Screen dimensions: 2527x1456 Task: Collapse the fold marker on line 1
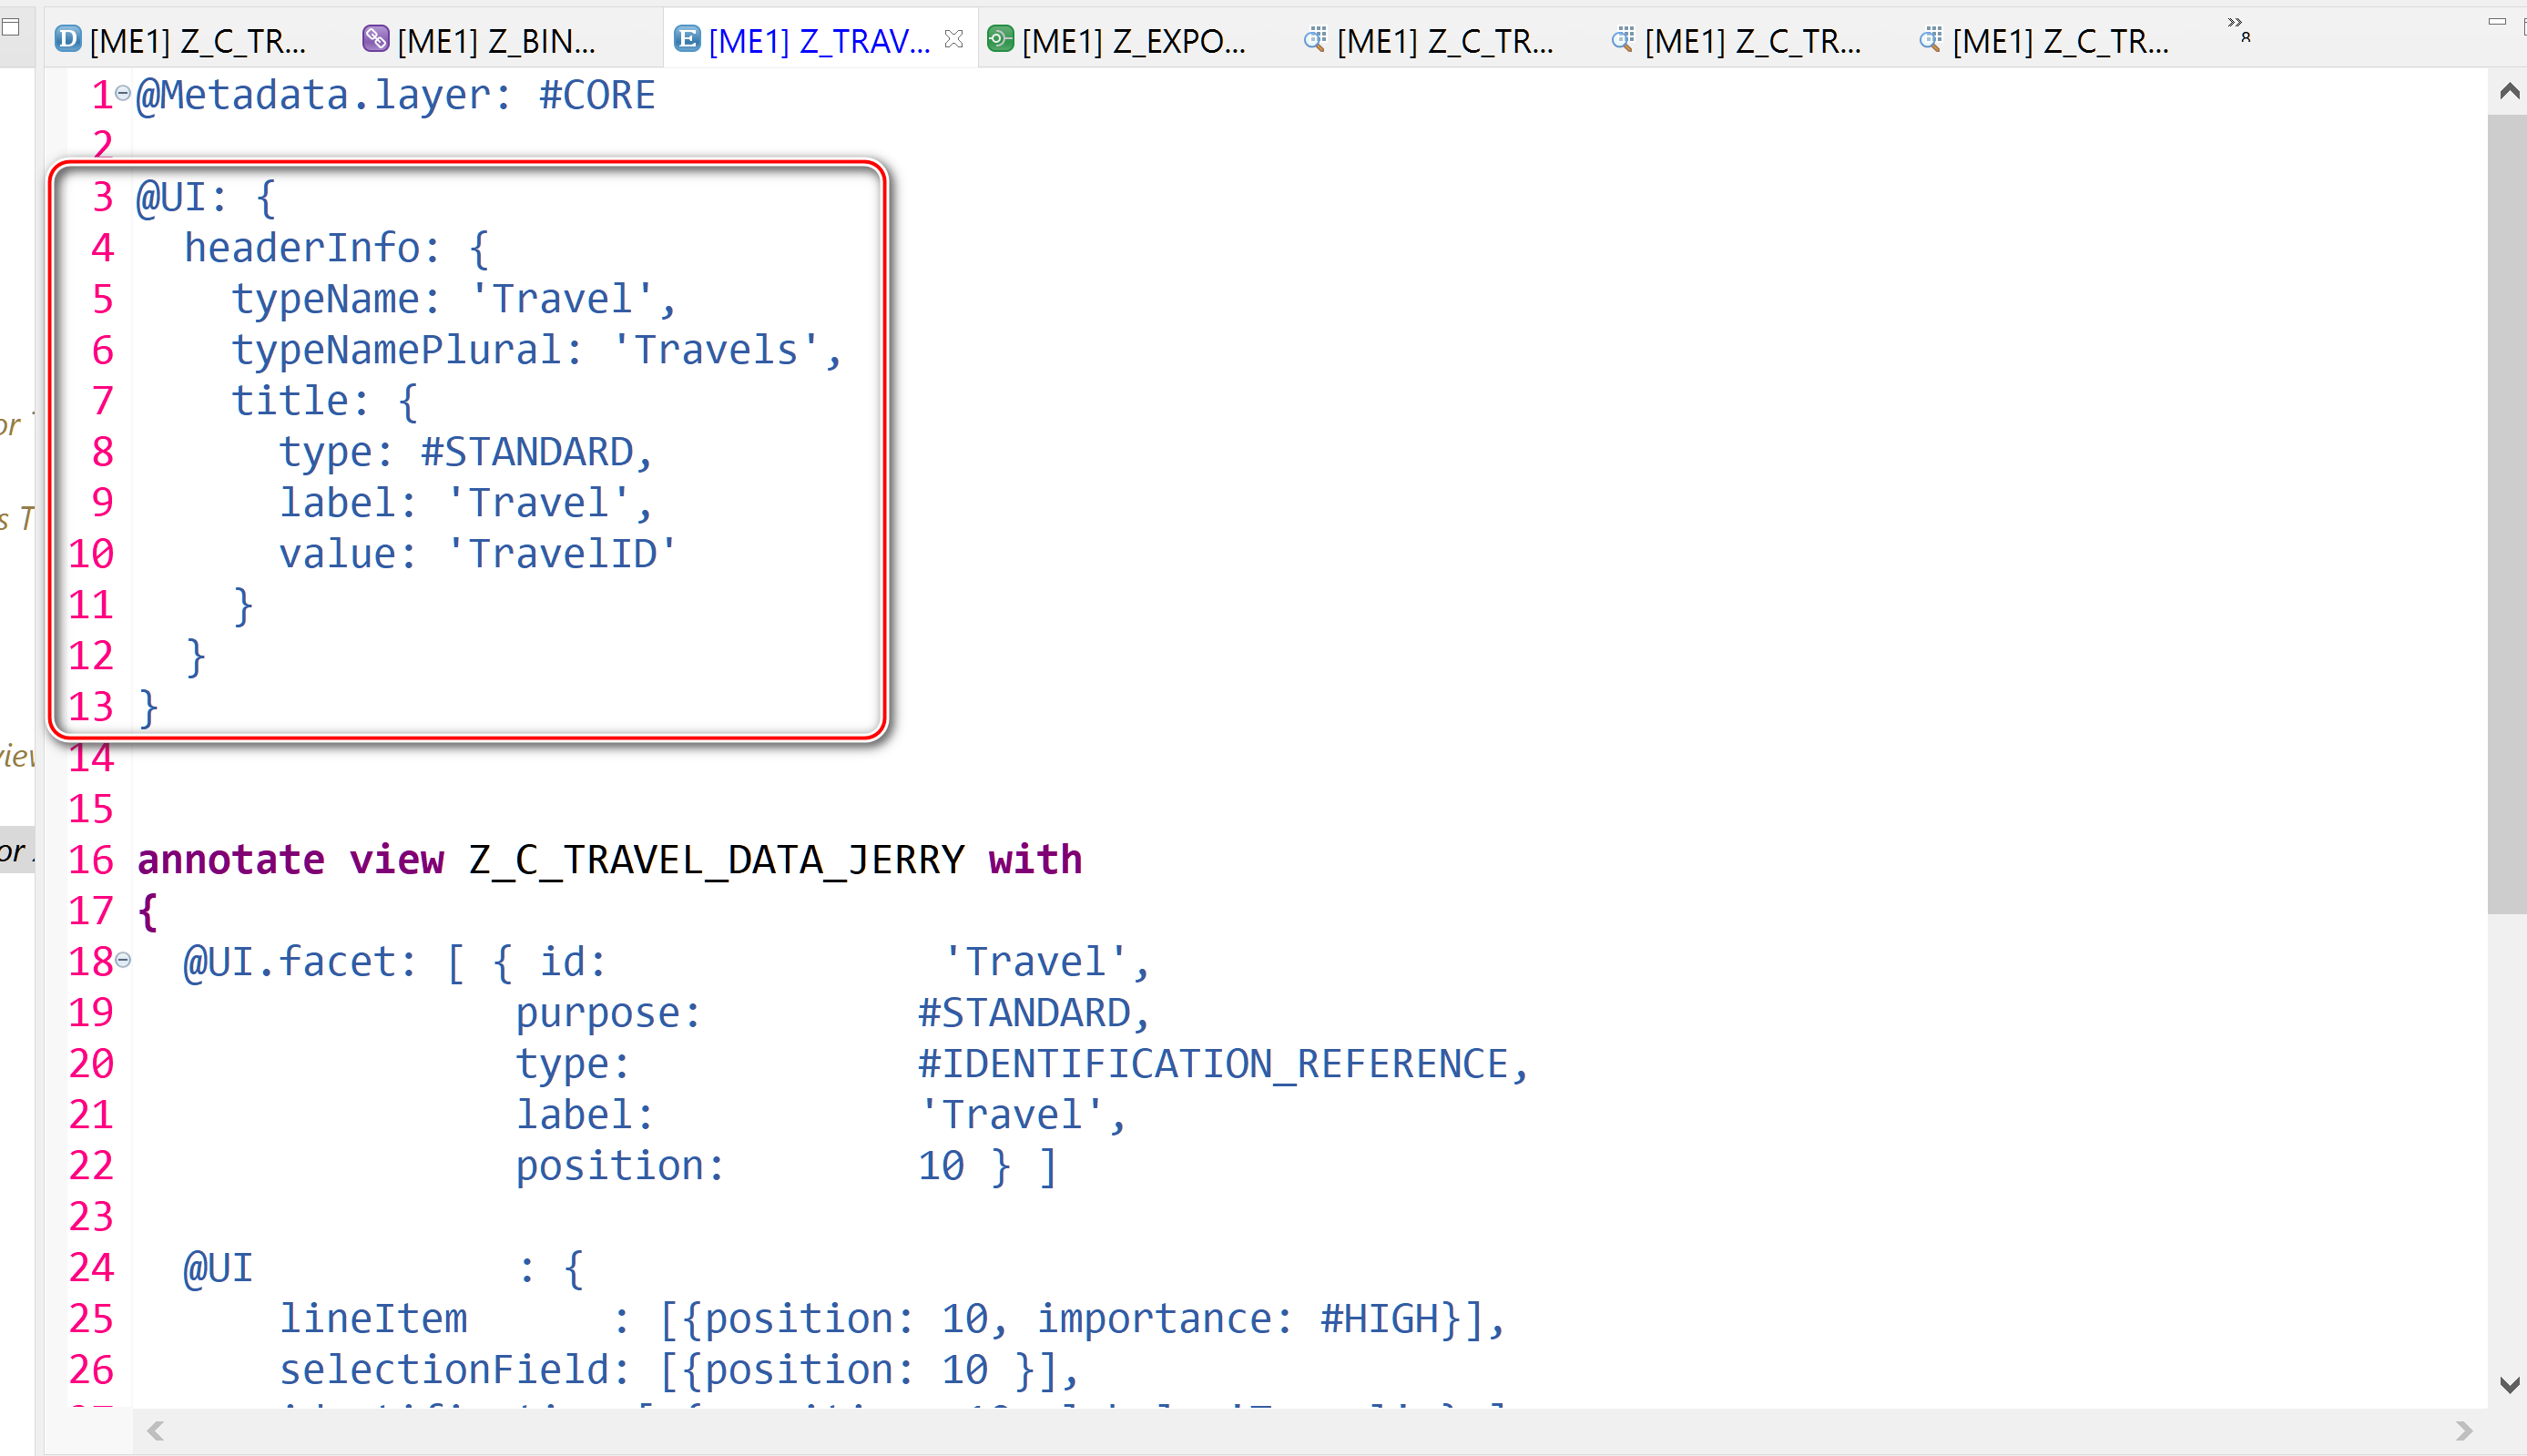point(123,93)
